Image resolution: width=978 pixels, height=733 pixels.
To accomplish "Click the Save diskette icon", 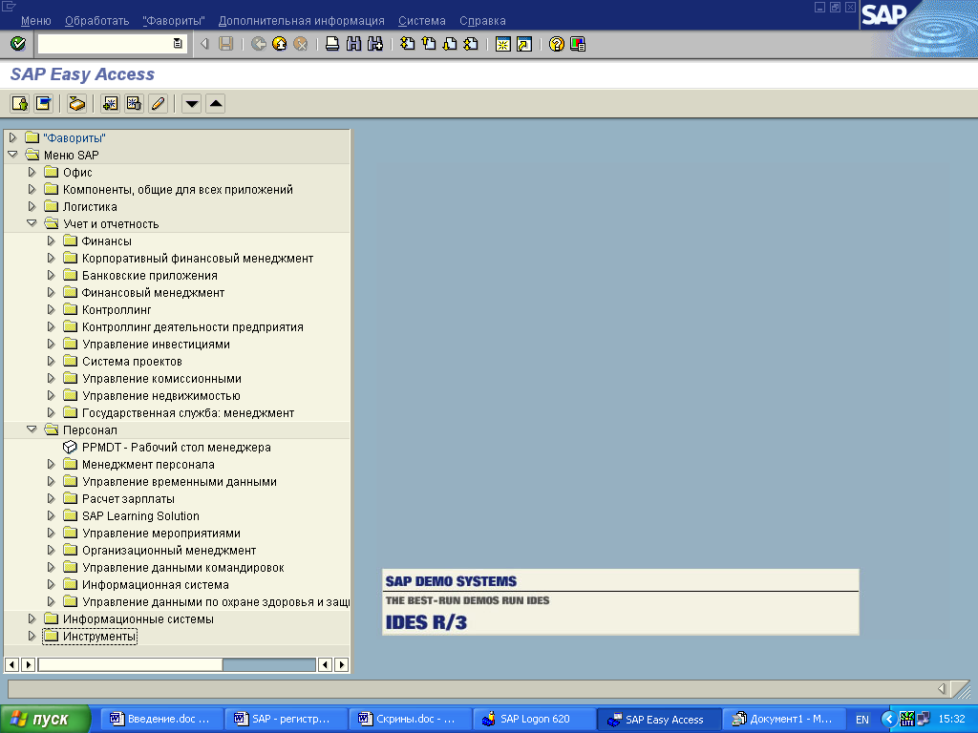I will (x=225, y=44).
